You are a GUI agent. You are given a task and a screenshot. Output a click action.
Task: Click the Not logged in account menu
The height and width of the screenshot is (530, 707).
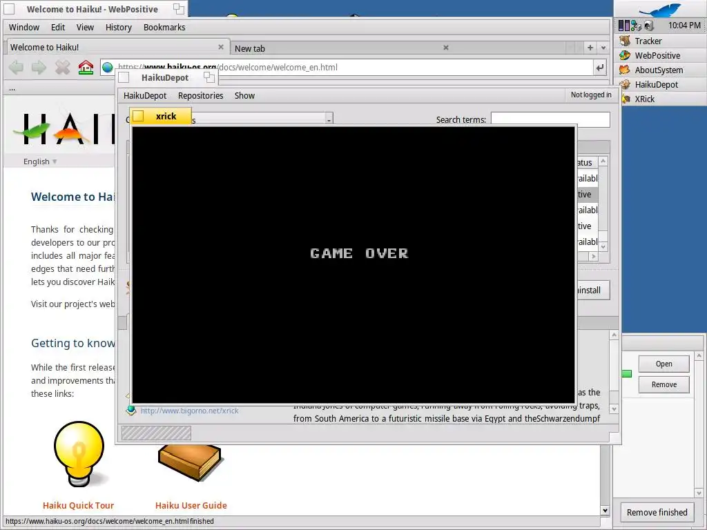[591, 95]
